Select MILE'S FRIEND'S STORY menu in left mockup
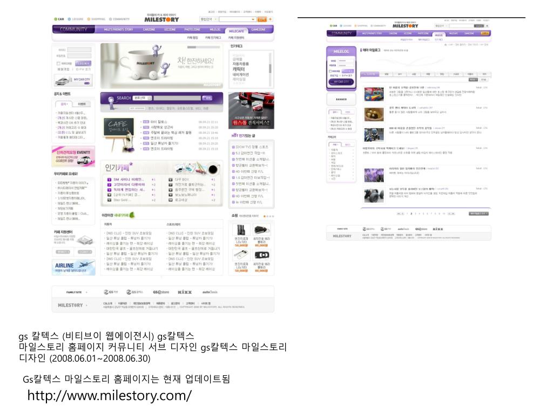553x414 pixels. 118,30
